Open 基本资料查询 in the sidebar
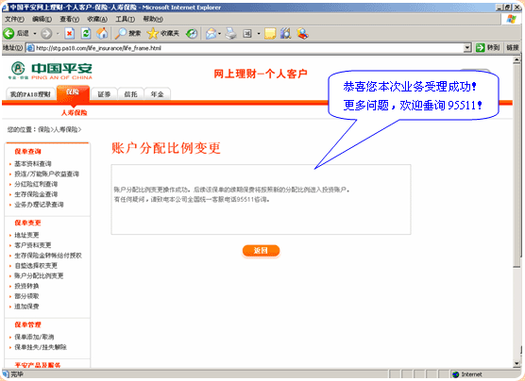 (33, 164)
